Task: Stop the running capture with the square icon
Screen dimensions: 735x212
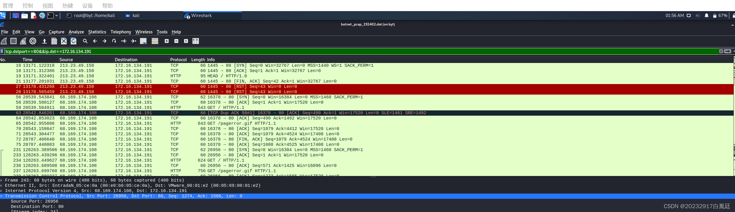Action: (x=13, y=41)
